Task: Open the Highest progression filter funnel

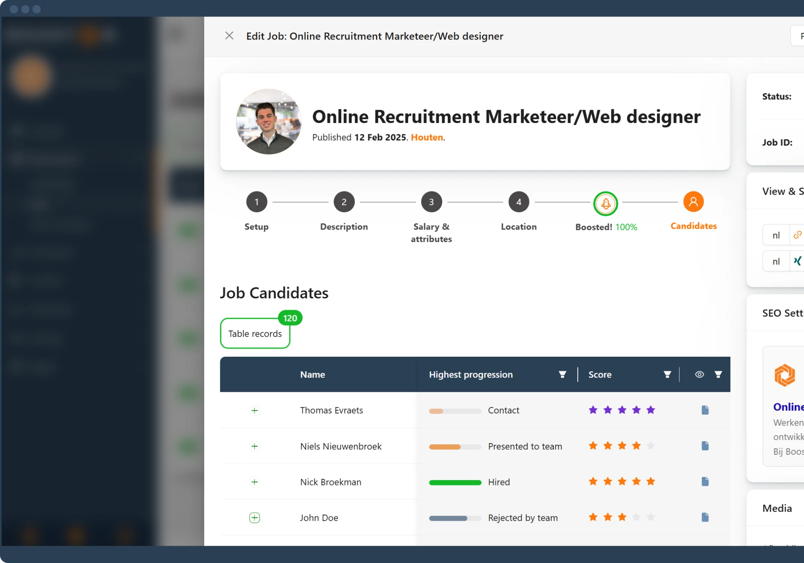Action: [562, 374]
